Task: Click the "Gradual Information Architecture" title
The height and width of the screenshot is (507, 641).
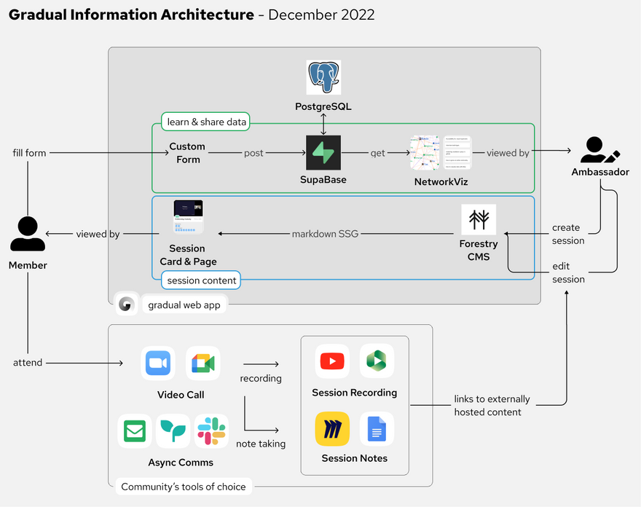Action: click(132, 15)
